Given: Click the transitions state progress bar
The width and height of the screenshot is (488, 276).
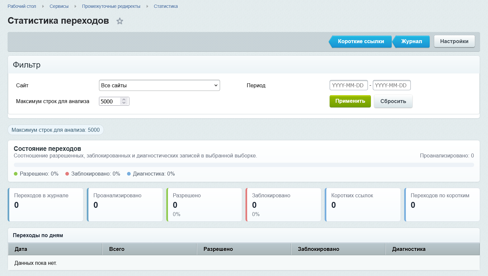Looking at the screenshot, I should pos(244,165).
